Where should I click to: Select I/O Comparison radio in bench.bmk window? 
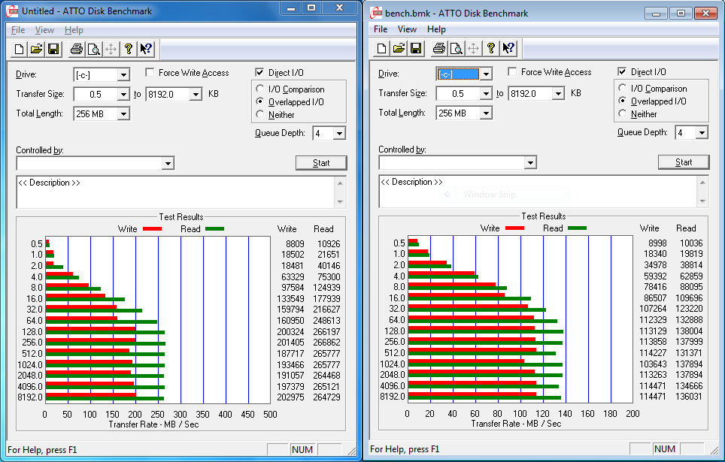click(623, 88)
